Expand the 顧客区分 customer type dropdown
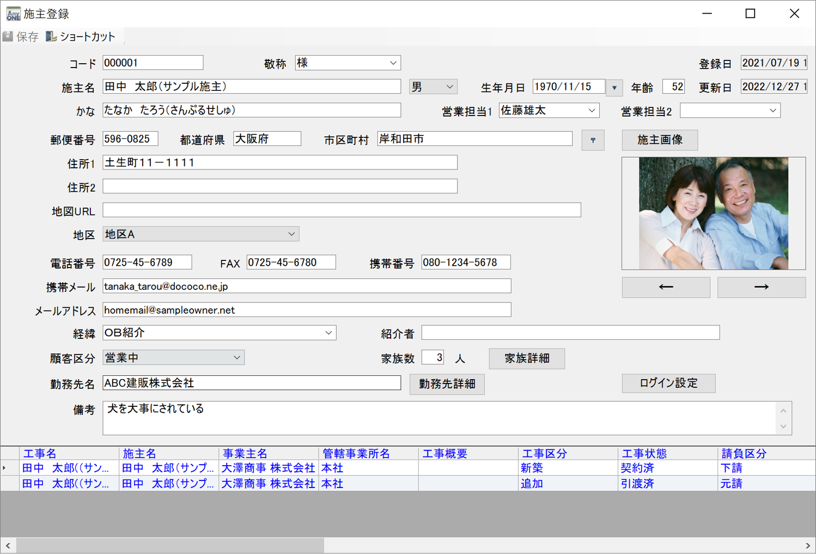The height and width of the screenshot is (554, 816). pos(237,358)
